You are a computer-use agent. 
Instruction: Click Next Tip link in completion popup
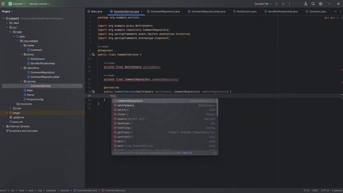pyautogui.click(x=187, y=153)
